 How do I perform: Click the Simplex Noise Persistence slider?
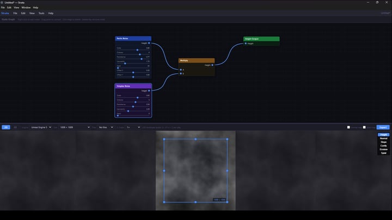coord(133,106)
